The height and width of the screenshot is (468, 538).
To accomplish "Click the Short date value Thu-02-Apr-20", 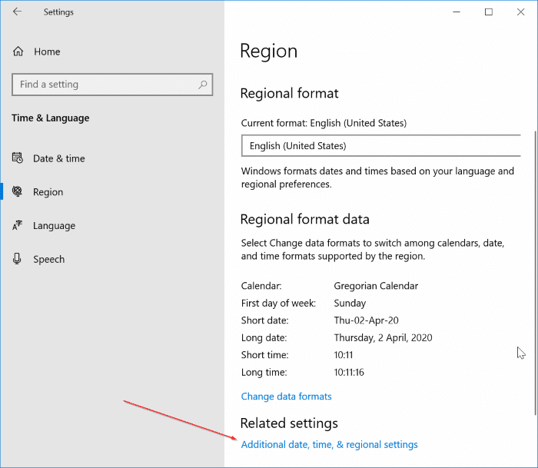I will pyautogui.click(x=366, y=320).
